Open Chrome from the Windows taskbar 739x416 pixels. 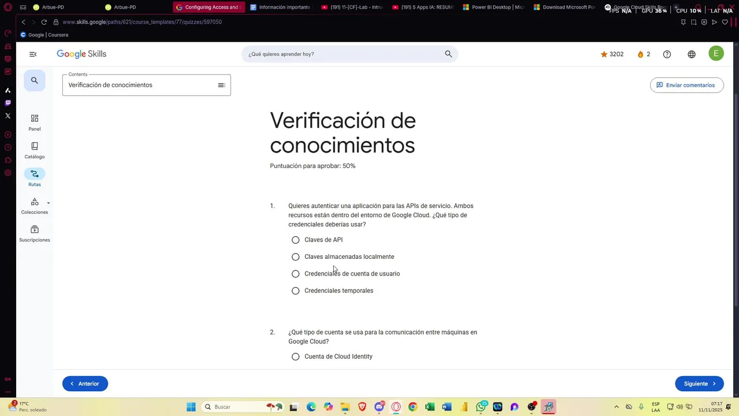[412, 407]
